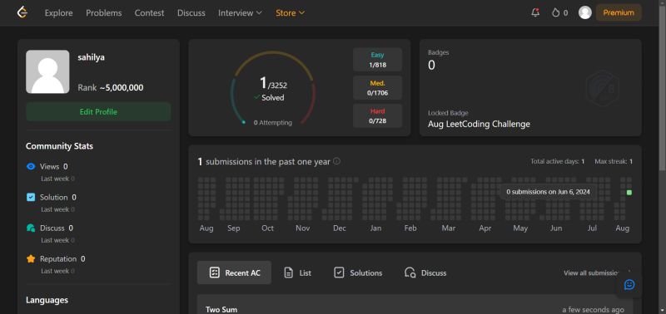
Task: Open the feedback smiley chat icon
Action: point(629,284)
